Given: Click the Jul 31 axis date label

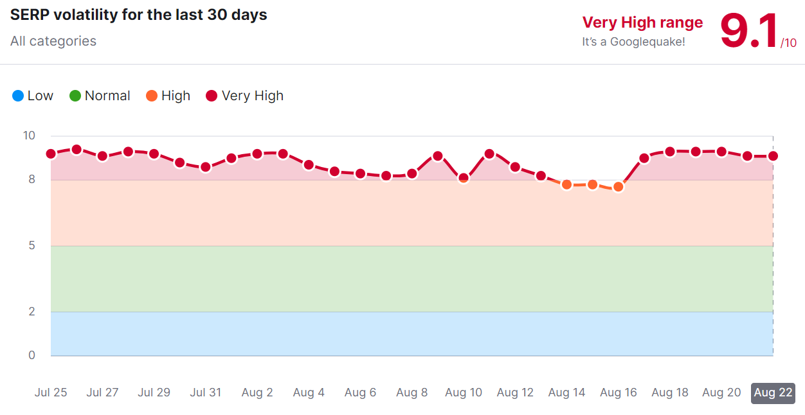Looking at the screenshot, I should pyautogui.click(x=206, y=393).
